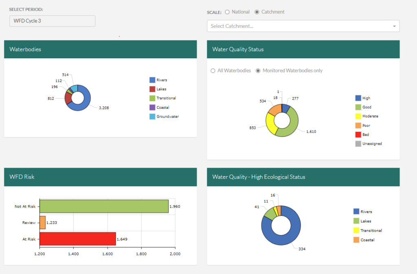Click the Water Quality Status panel header
Viewport: 417px width, 274px height.
(303, 49)
